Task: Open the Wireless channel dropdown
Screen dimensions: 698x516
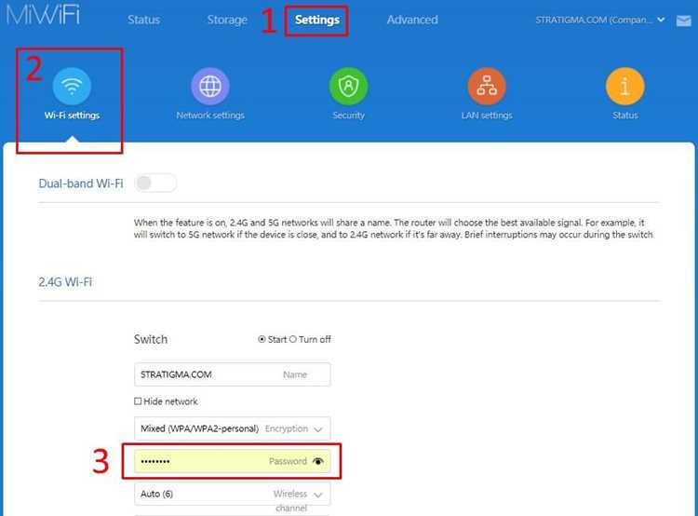Action: [232, 494]
